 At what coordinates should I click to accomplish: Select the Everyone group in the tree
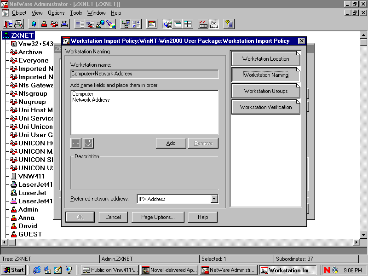(x=33, y=60)
